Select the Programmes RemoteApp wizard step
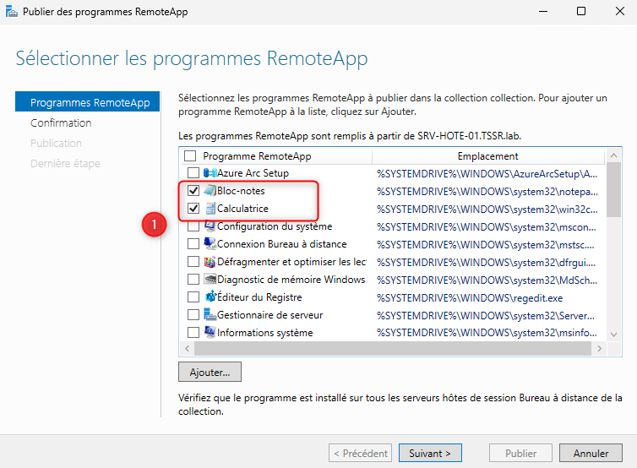 coord(87,102)
